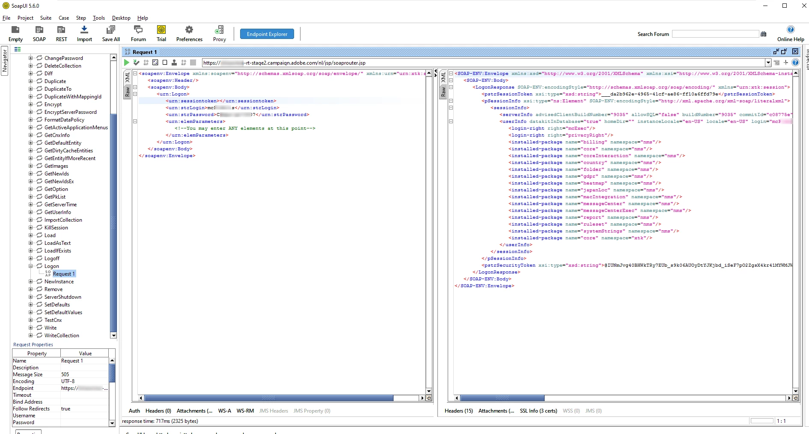Collapse the soapenv:Body fold marker
The height and width of the screenshot is (434, 809).
(135, 87)
